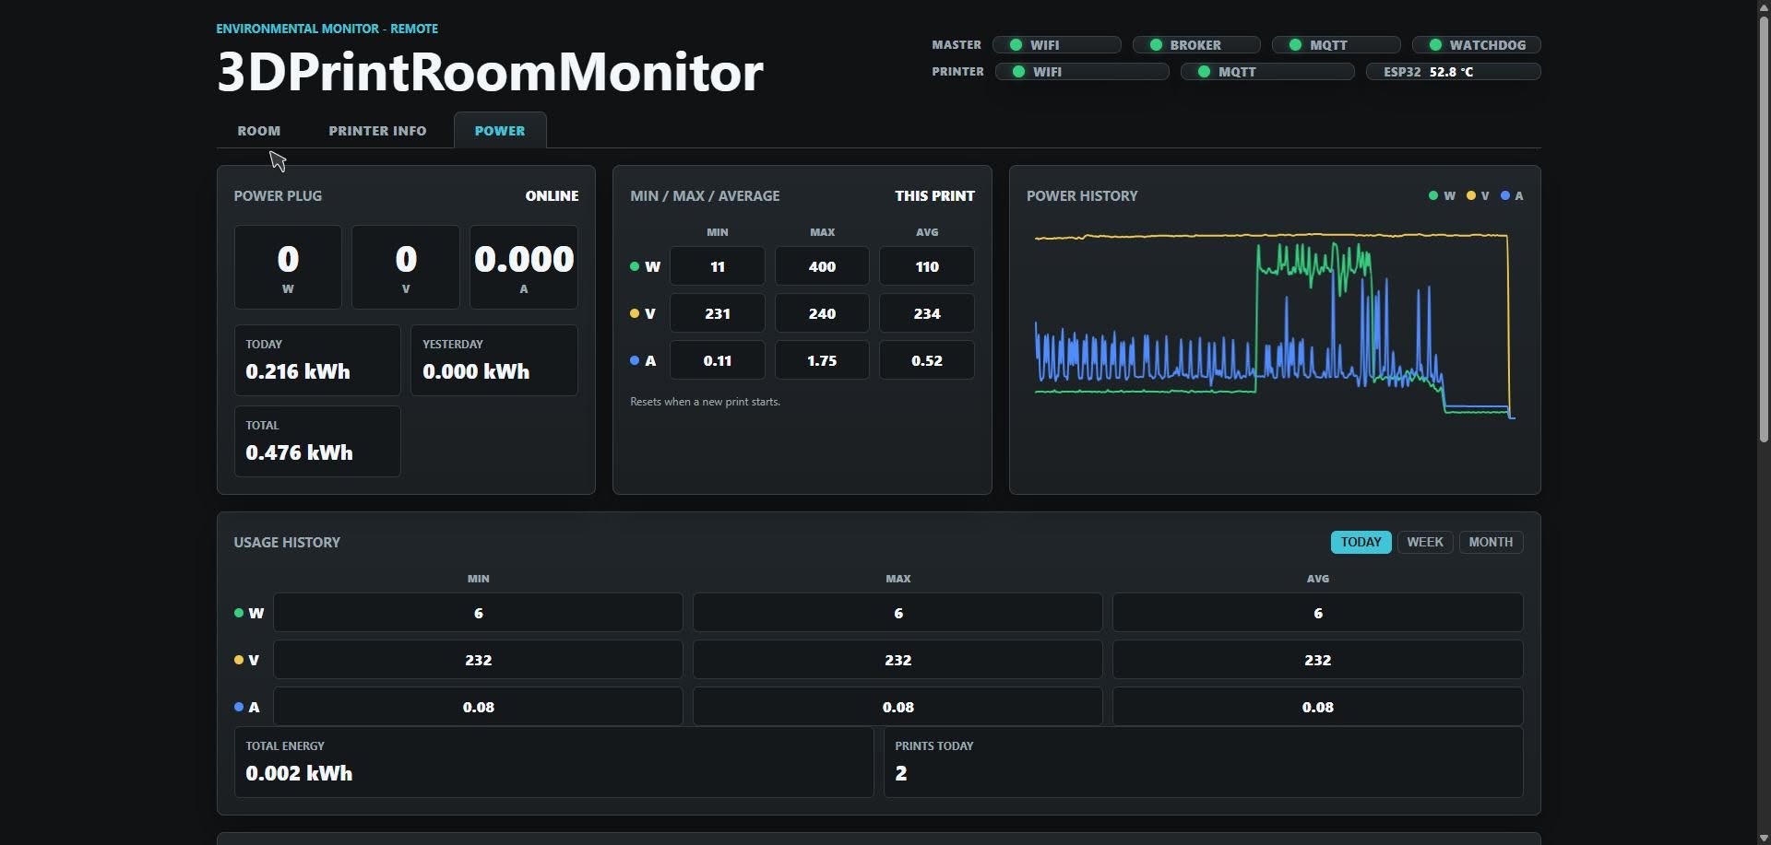
Task: Click the V min value 231
Action: click(718, 313)
